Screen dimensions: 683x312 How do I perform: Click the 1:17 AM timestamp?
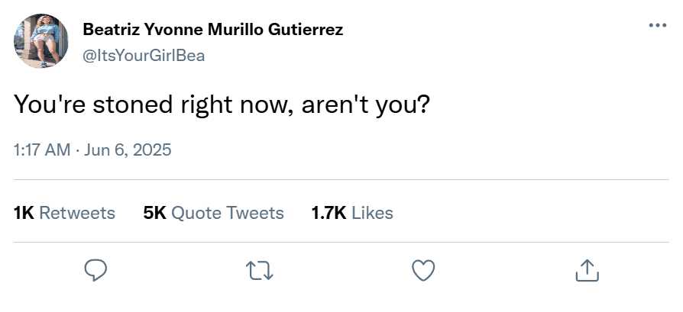click(42, 149)
